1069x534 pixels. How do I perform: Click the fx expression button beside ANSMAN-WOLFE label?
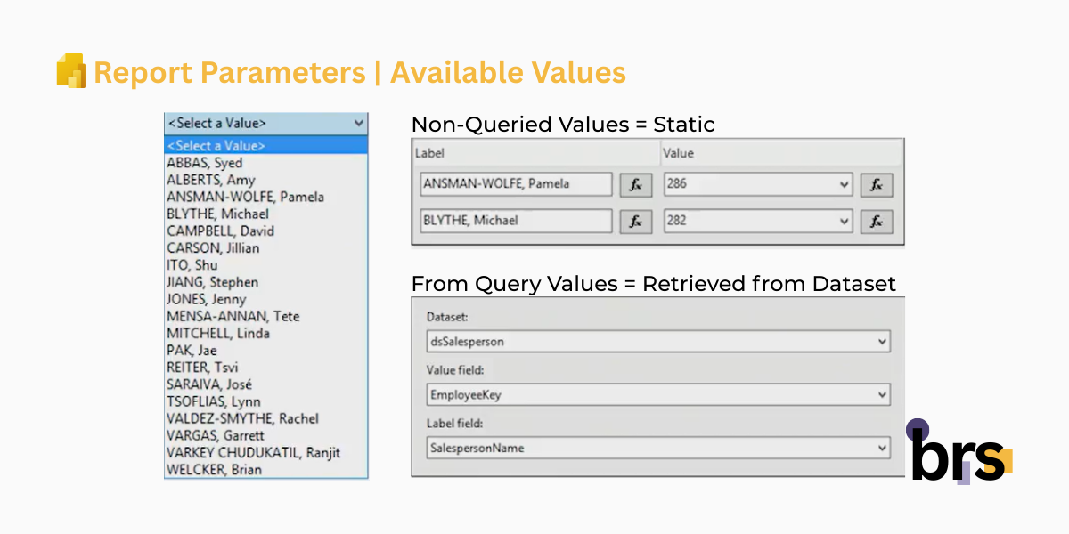tap(635, 184)
